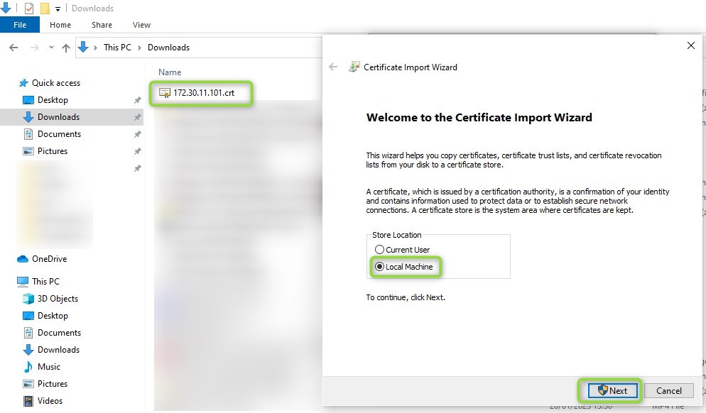Click the Certificate Import Wizard title icon
Image resolution: width=706 pixels, height=413 pixels.
(x=354, y=67)
